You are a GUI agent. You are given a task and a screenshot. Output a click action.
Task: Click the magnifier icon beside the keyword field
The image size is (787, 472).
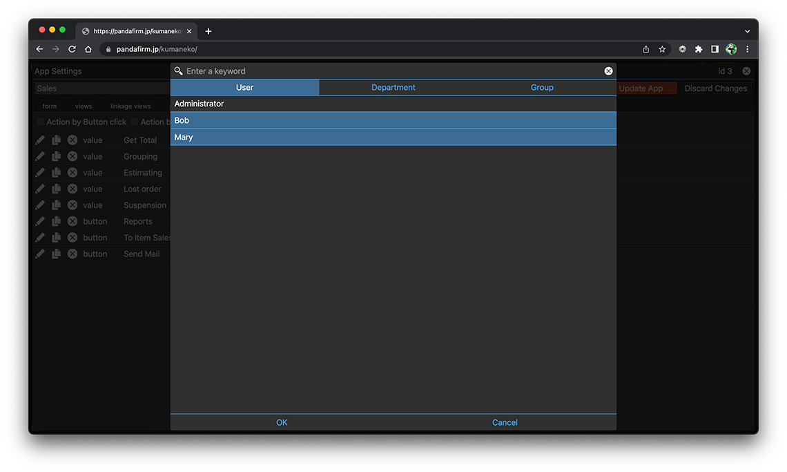click(179, 71)
